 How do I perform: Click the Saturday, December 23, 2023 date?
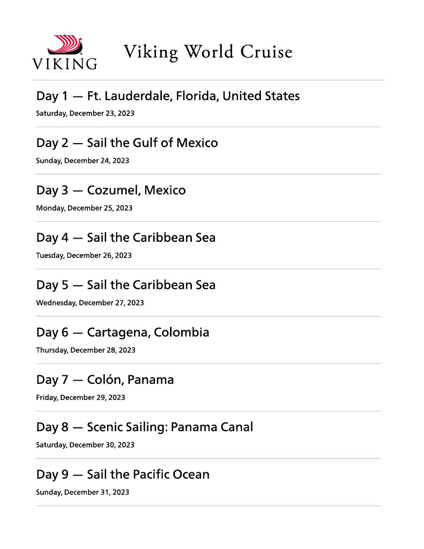click(x=85, y=114)
